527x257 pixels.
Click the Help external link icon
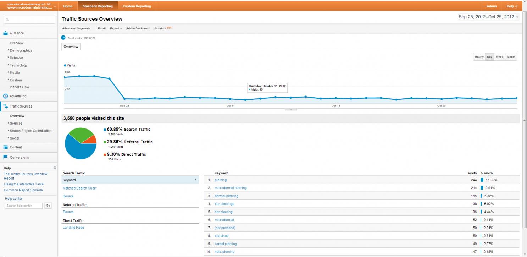click(516, 6)
